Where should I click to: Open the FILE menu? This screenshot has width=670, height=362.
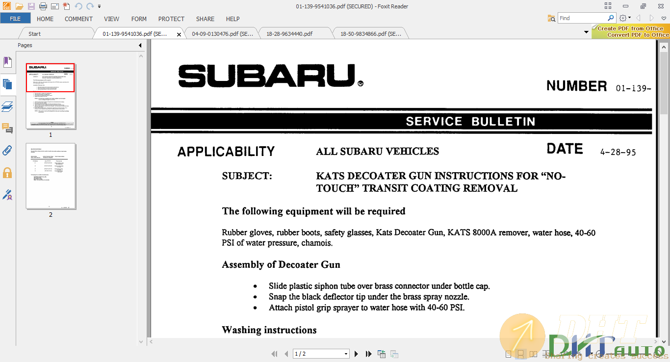point(15,19)
